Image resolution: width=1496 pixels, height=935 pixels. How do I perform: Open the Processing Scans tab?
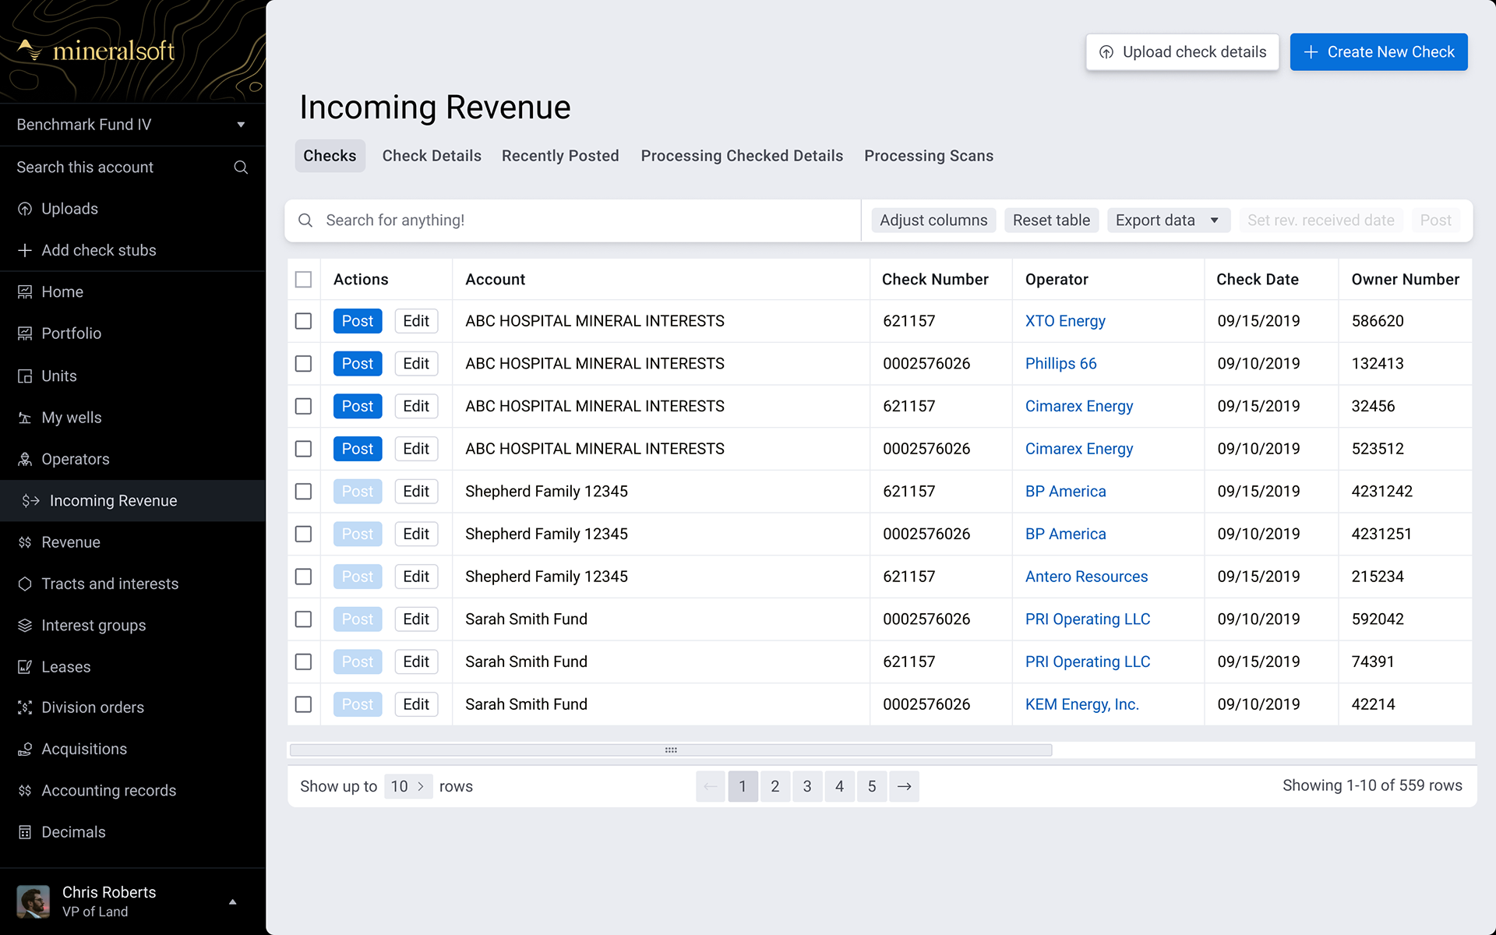tap(929, 156)
